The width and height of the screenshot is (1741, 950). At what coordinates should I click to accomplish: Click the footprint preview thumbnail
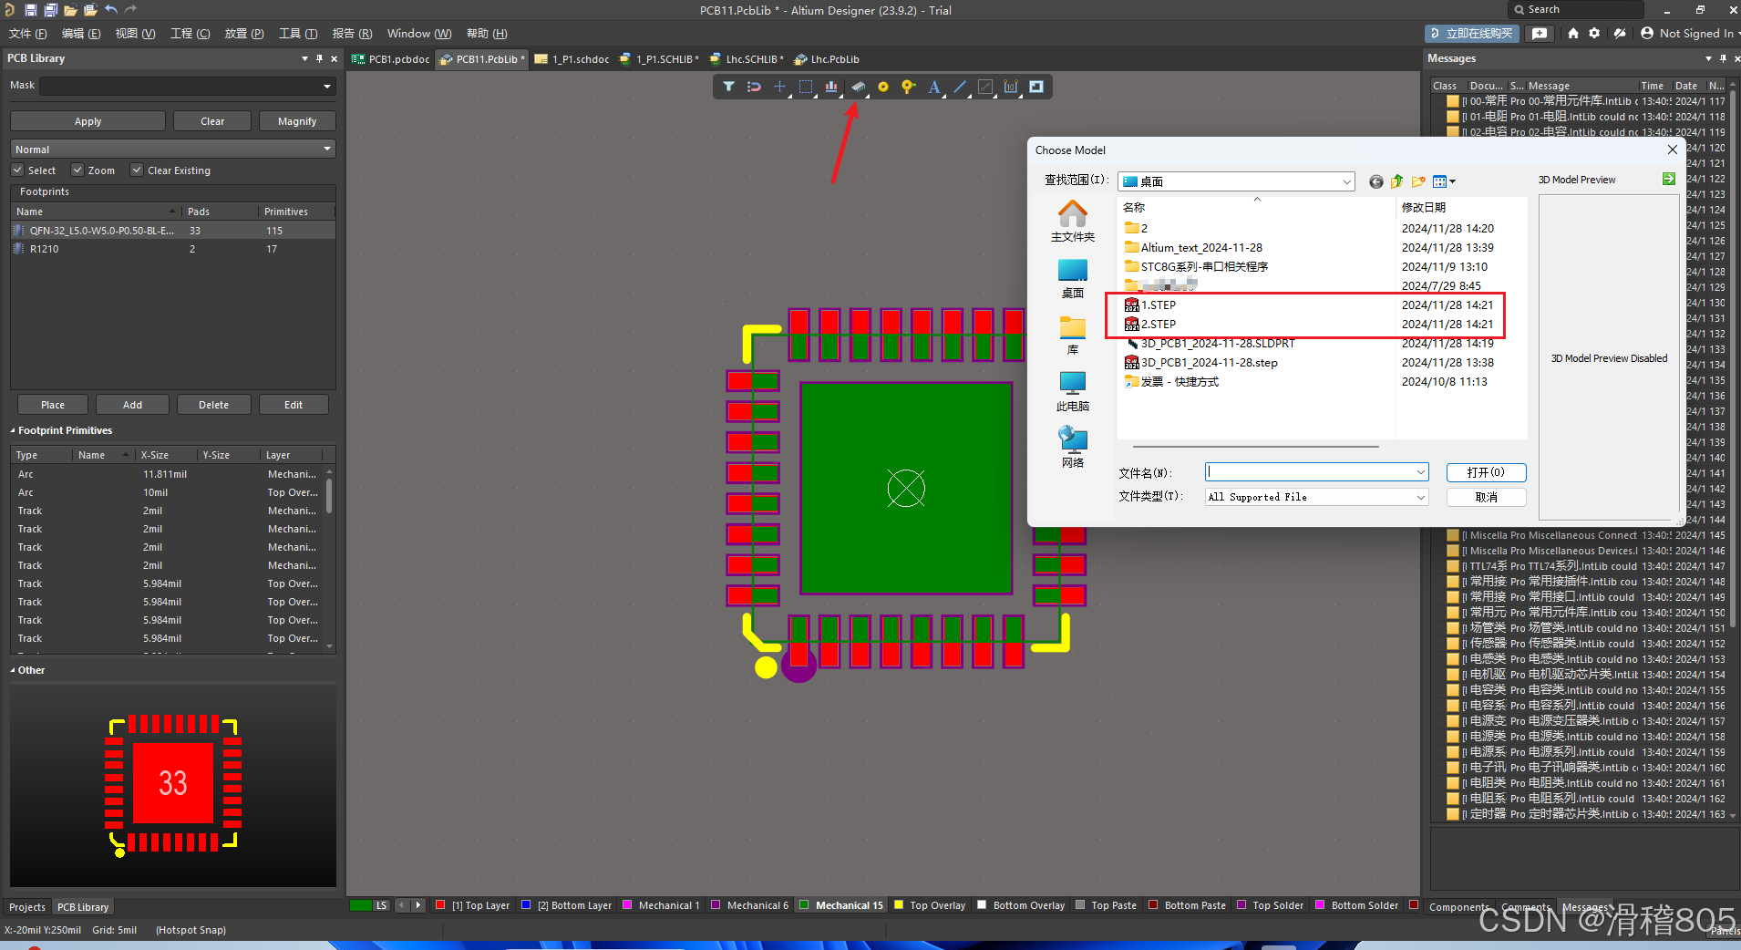tap(173, 786)
